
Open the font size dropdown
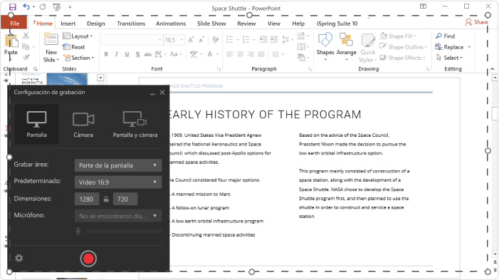[x=182, y=40]
